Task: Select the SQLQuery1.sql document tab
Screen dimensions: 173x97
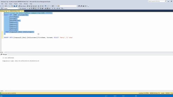Action: [10, 11]
